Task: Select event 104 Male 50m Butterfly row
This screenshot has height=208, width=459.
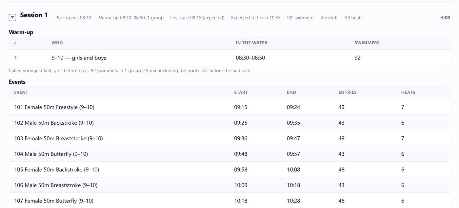Action: pyautogui.click(x=229, y=154)
